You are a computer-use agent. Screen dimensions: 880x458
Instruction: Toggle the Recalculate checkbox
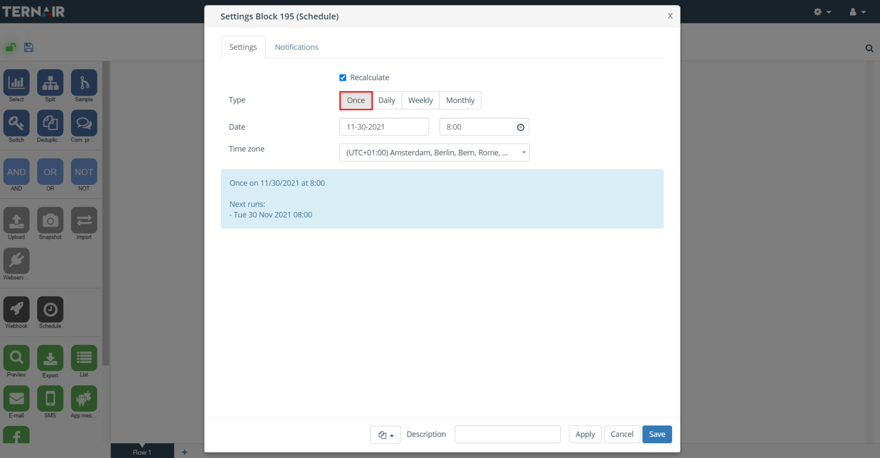point(343,77)
